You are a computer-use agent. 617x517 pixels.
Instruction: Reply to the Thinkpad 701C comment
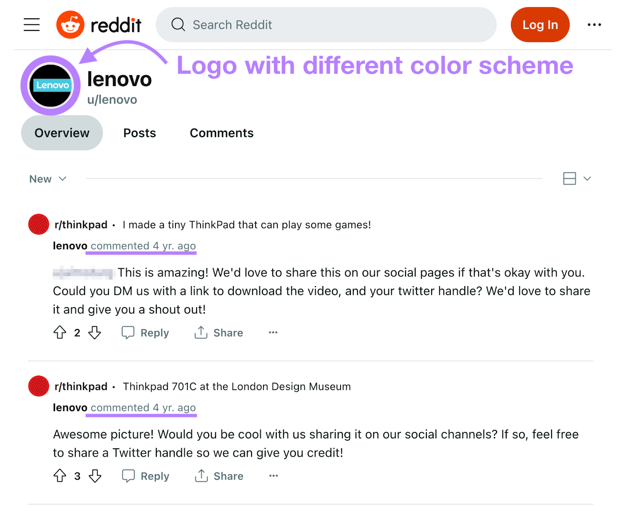tap(145, 476)
